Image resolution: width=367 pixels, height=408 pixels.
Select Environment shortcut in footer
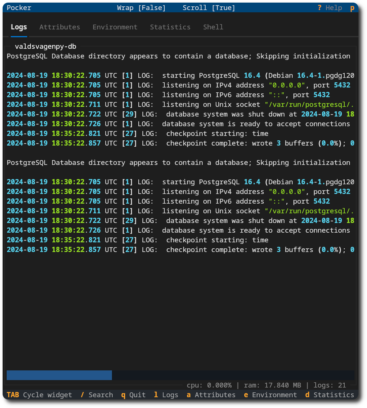(x=270, y=395)
